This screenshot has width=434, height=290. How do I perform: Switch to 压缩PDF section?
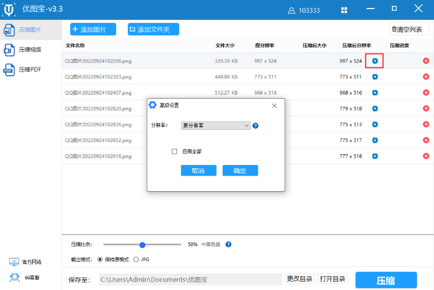31,69
